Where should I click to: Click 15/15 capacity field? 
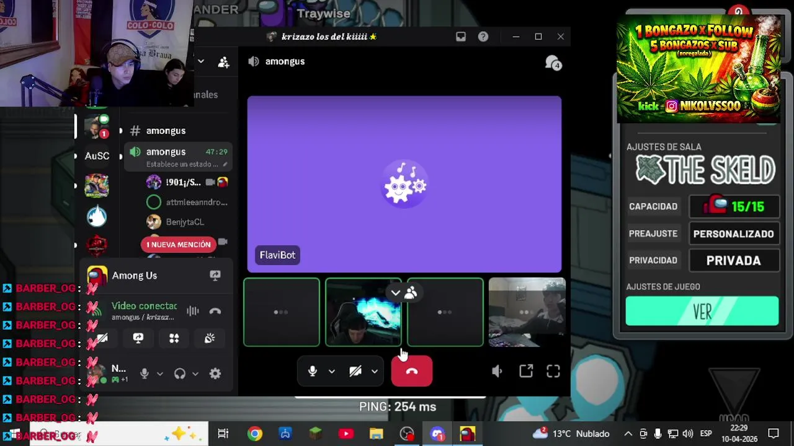tap(734, 206)
